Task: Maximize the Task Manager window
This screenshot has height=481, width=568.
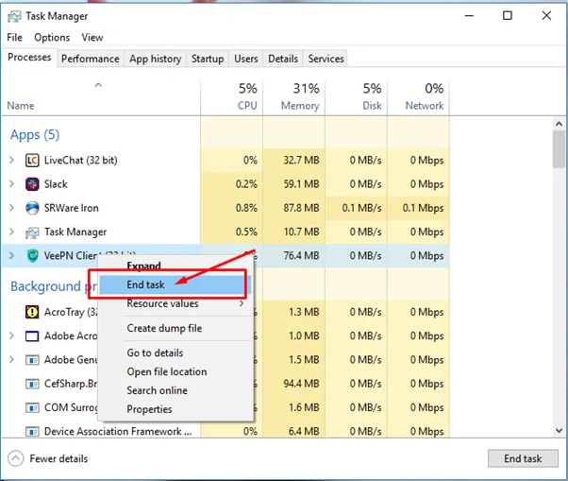Action: (x=508, y=16)
